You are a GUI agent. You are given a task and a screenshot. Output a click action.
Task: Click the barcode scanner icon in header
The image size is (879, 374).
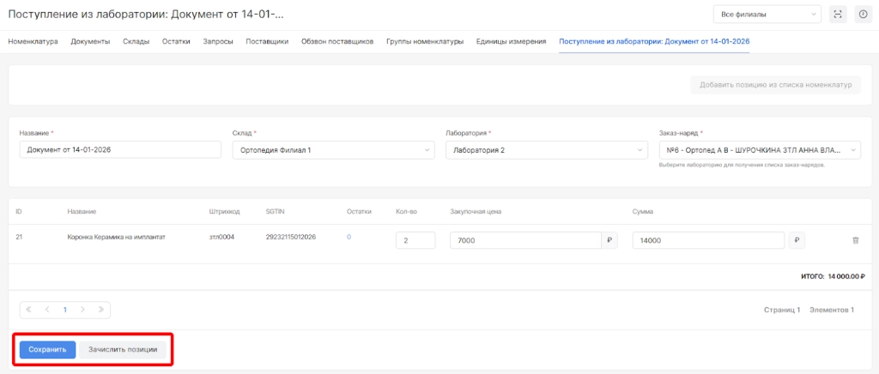click(x=838, y=14)
